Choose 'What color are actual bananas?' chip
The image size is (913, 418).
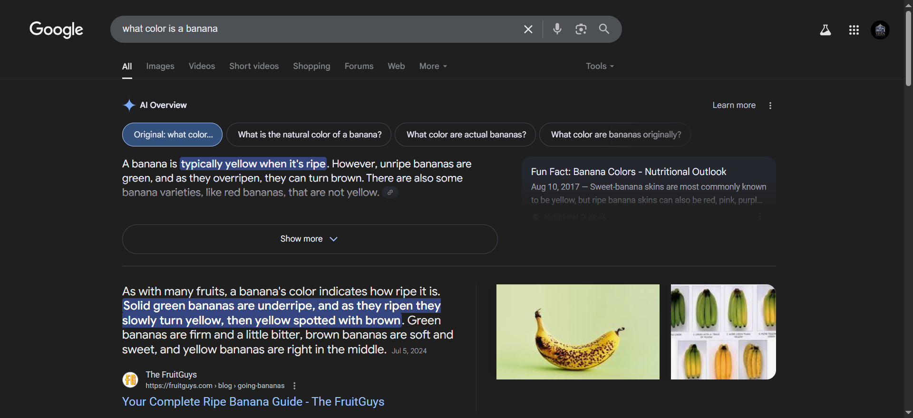click(466, 135)
